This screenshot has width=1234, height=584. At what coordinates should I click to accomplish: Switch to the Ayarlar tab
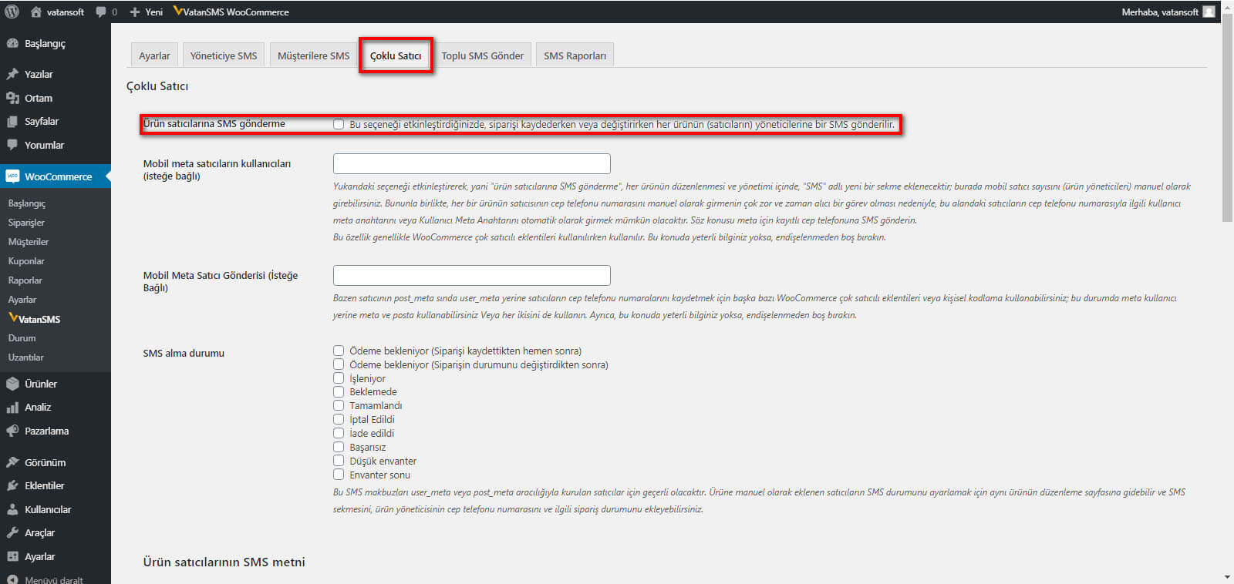154,55
